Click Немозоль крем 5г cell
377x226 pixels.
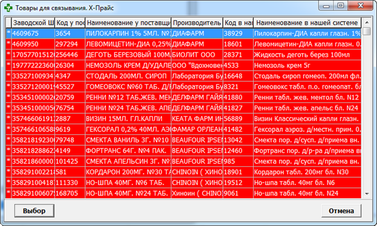308,65
